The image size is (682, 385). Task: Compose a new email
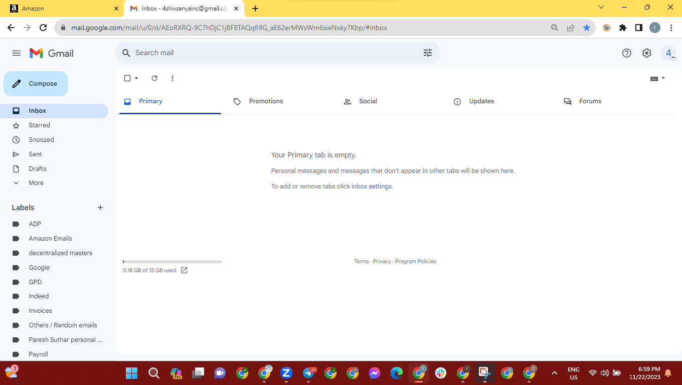tap(36, 84)
